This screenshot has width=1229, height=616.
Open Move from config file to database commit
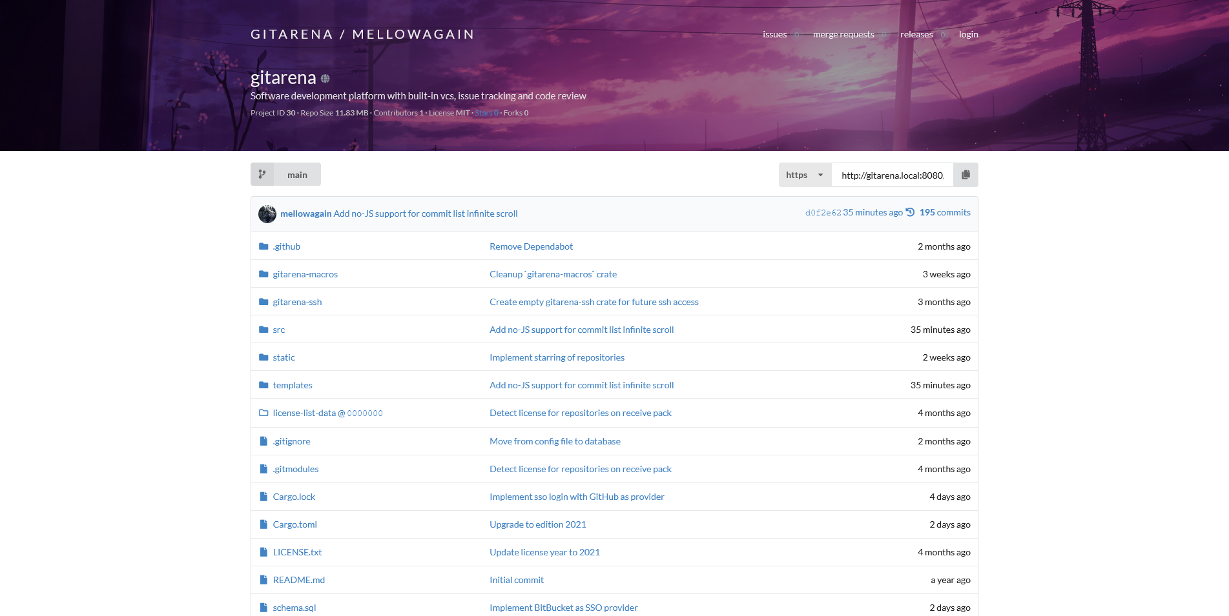click(x=555, y=441)
